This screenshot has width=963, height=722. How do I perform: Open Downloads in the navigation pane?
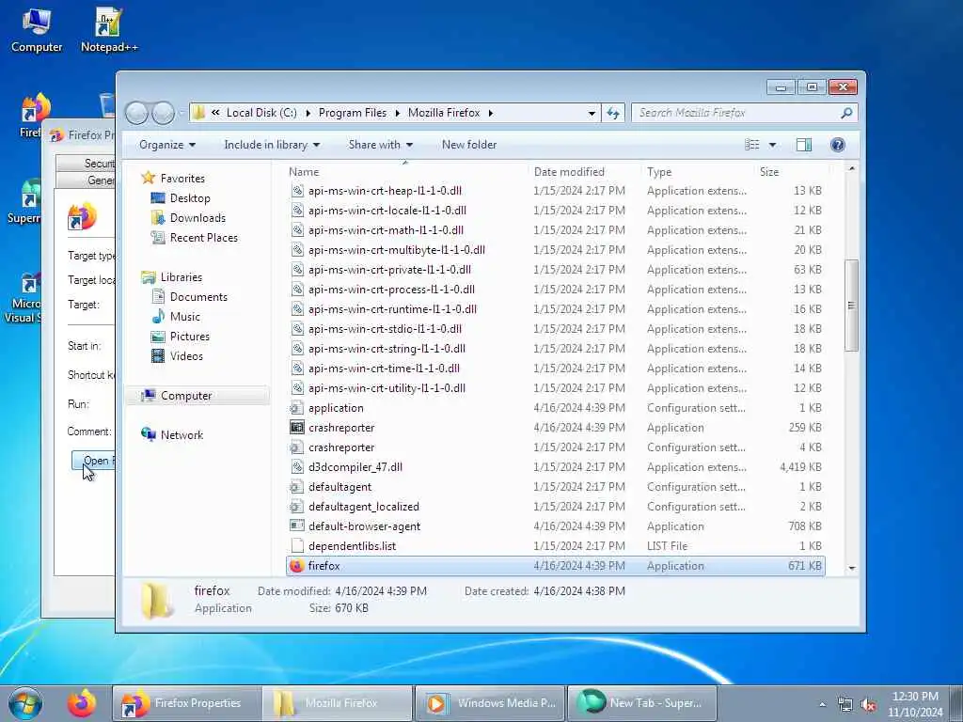click(197, 218)
